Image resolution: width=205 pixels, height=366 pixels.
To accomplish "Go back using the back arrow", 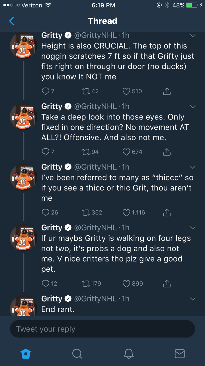I will 12,21.
